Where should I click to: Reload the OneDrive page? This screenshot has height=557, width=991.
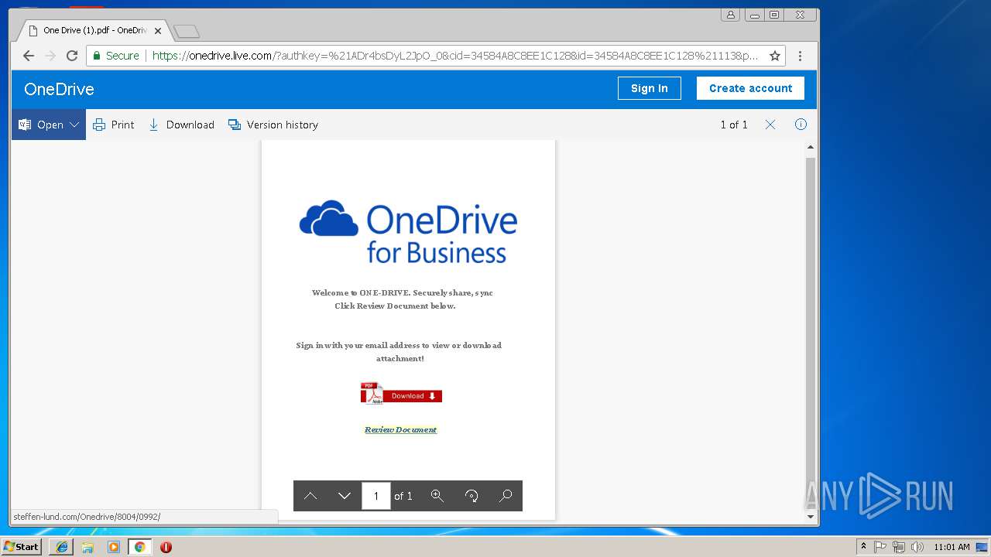(x=72, y=56)
